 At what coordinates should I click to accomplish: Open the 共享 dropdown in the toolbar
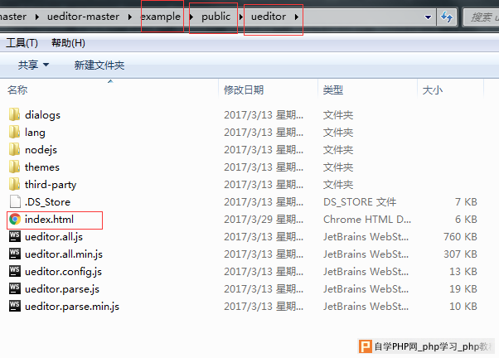(x=33, y=65)
